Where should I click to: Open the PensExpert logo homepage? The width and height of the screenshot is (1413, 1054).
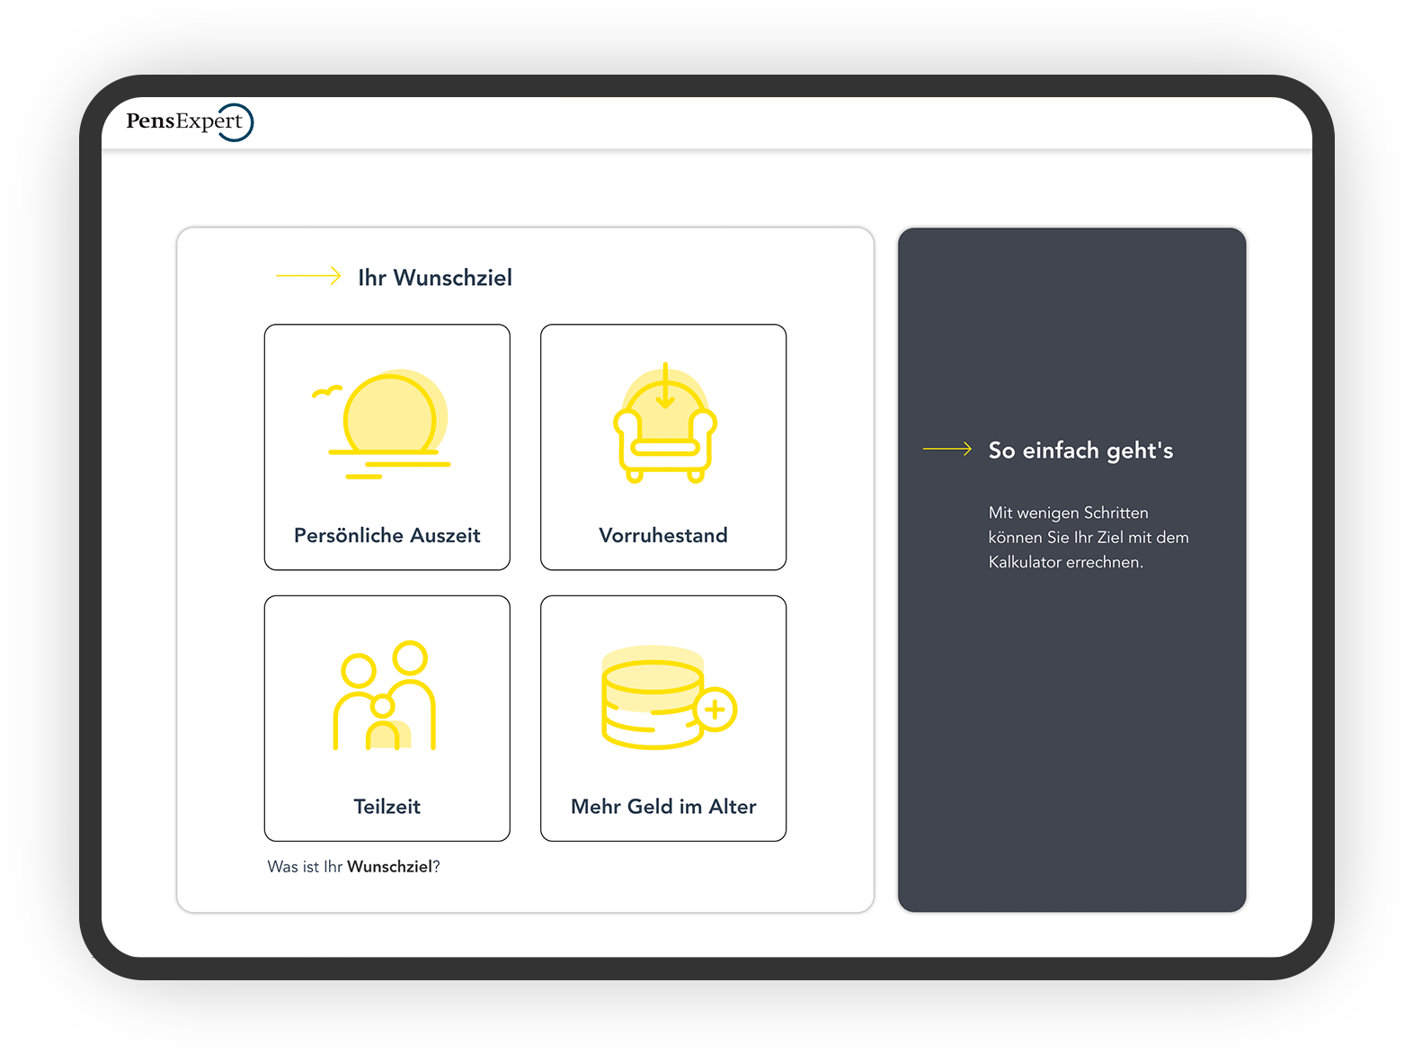point(189,122)
